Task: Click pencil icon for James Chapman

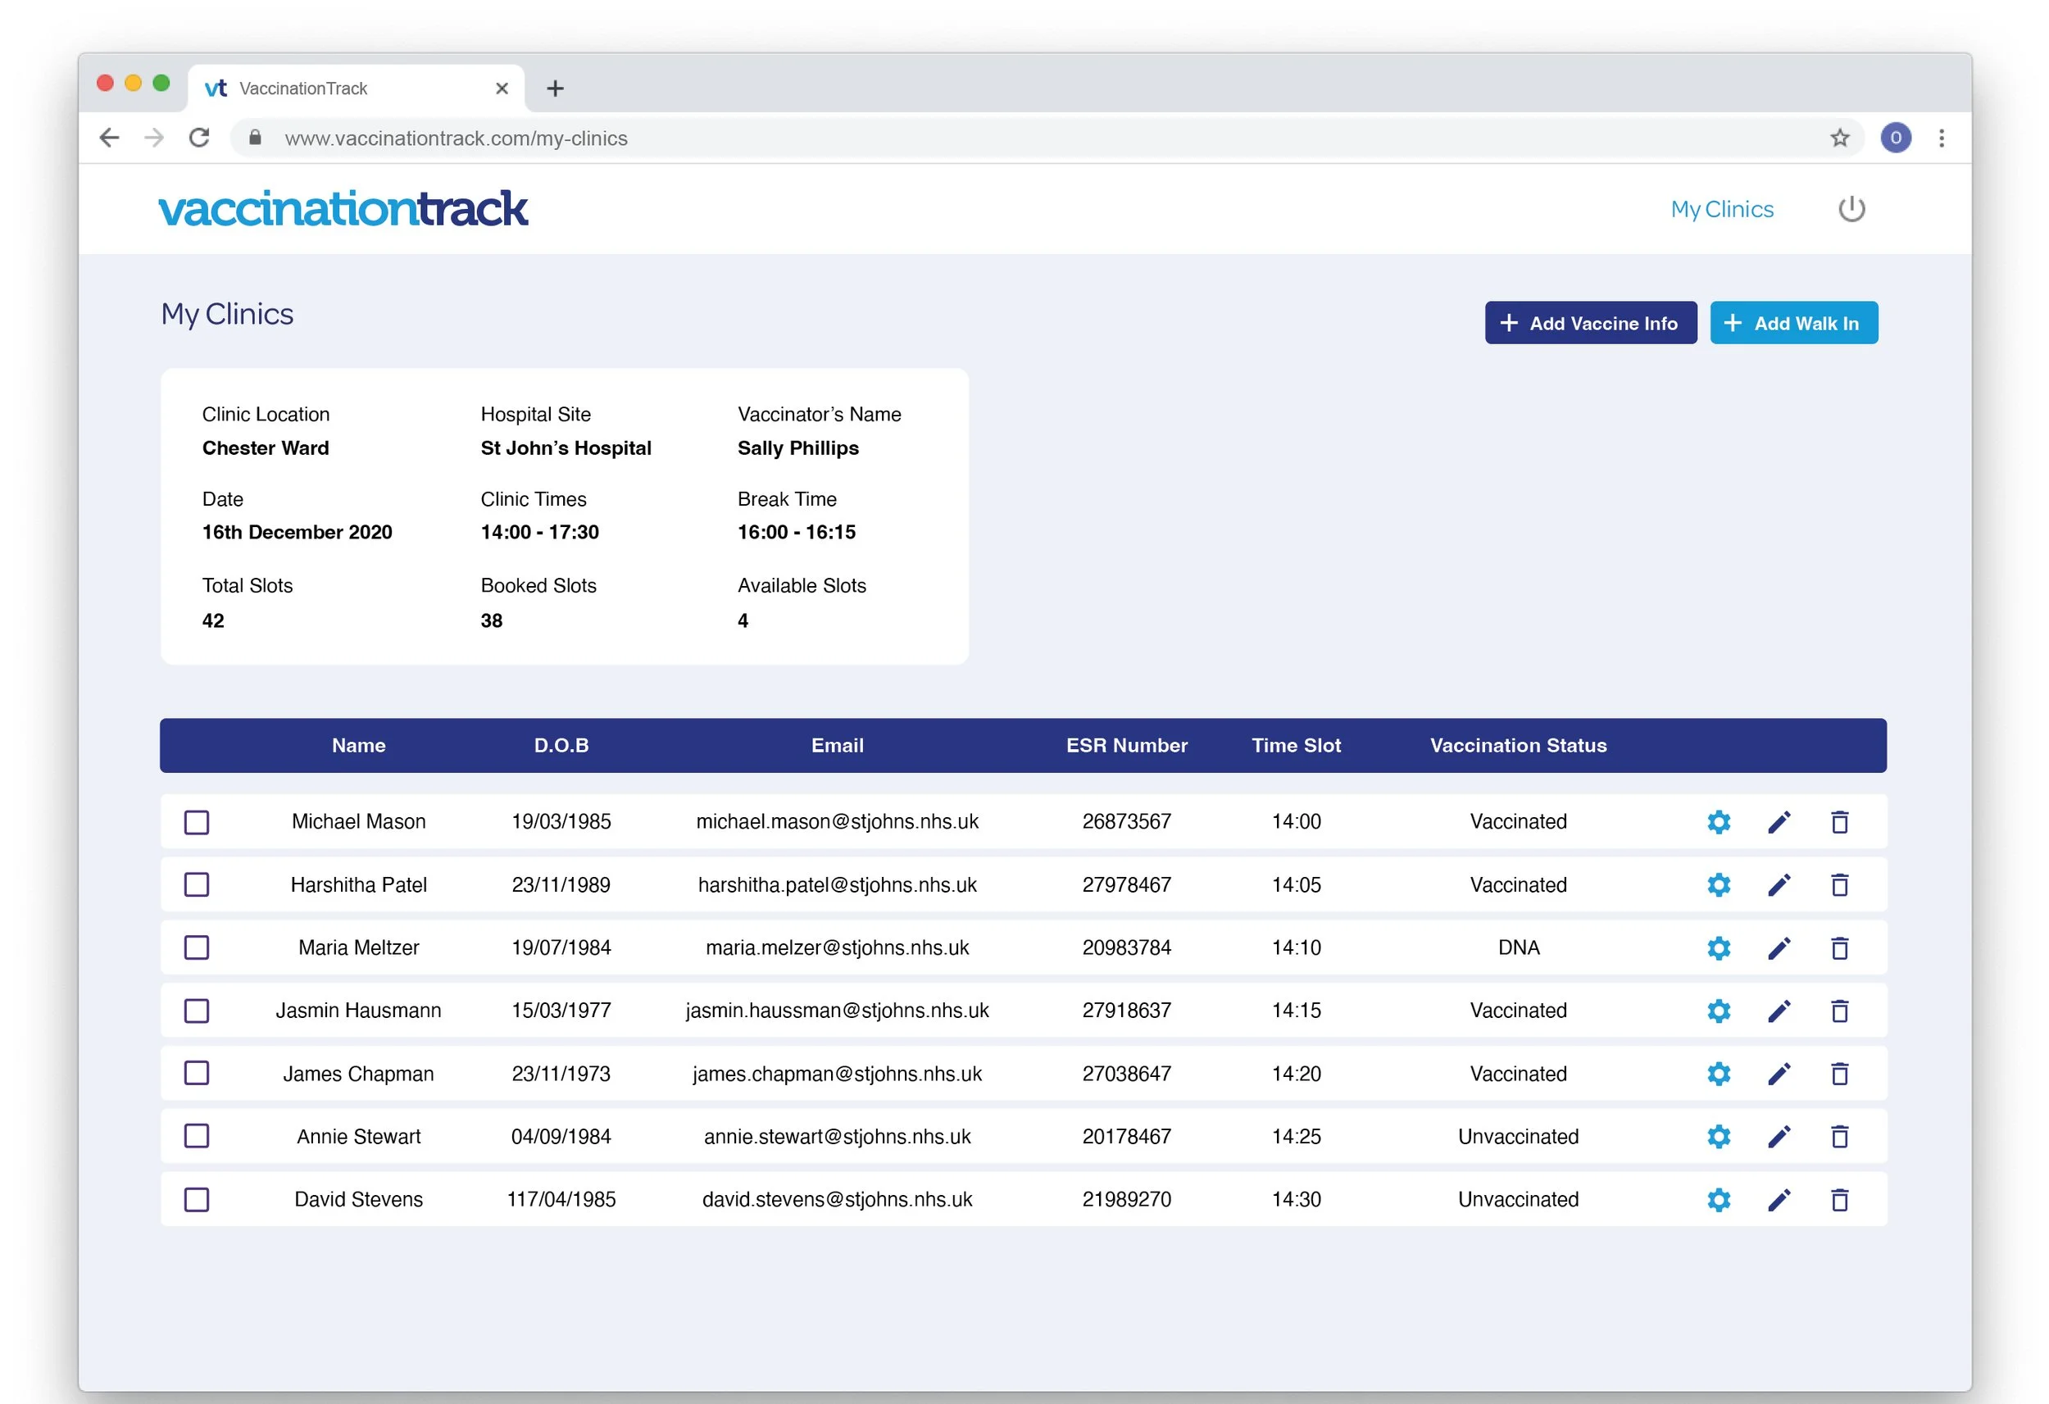Action: click(1779, 1073)
